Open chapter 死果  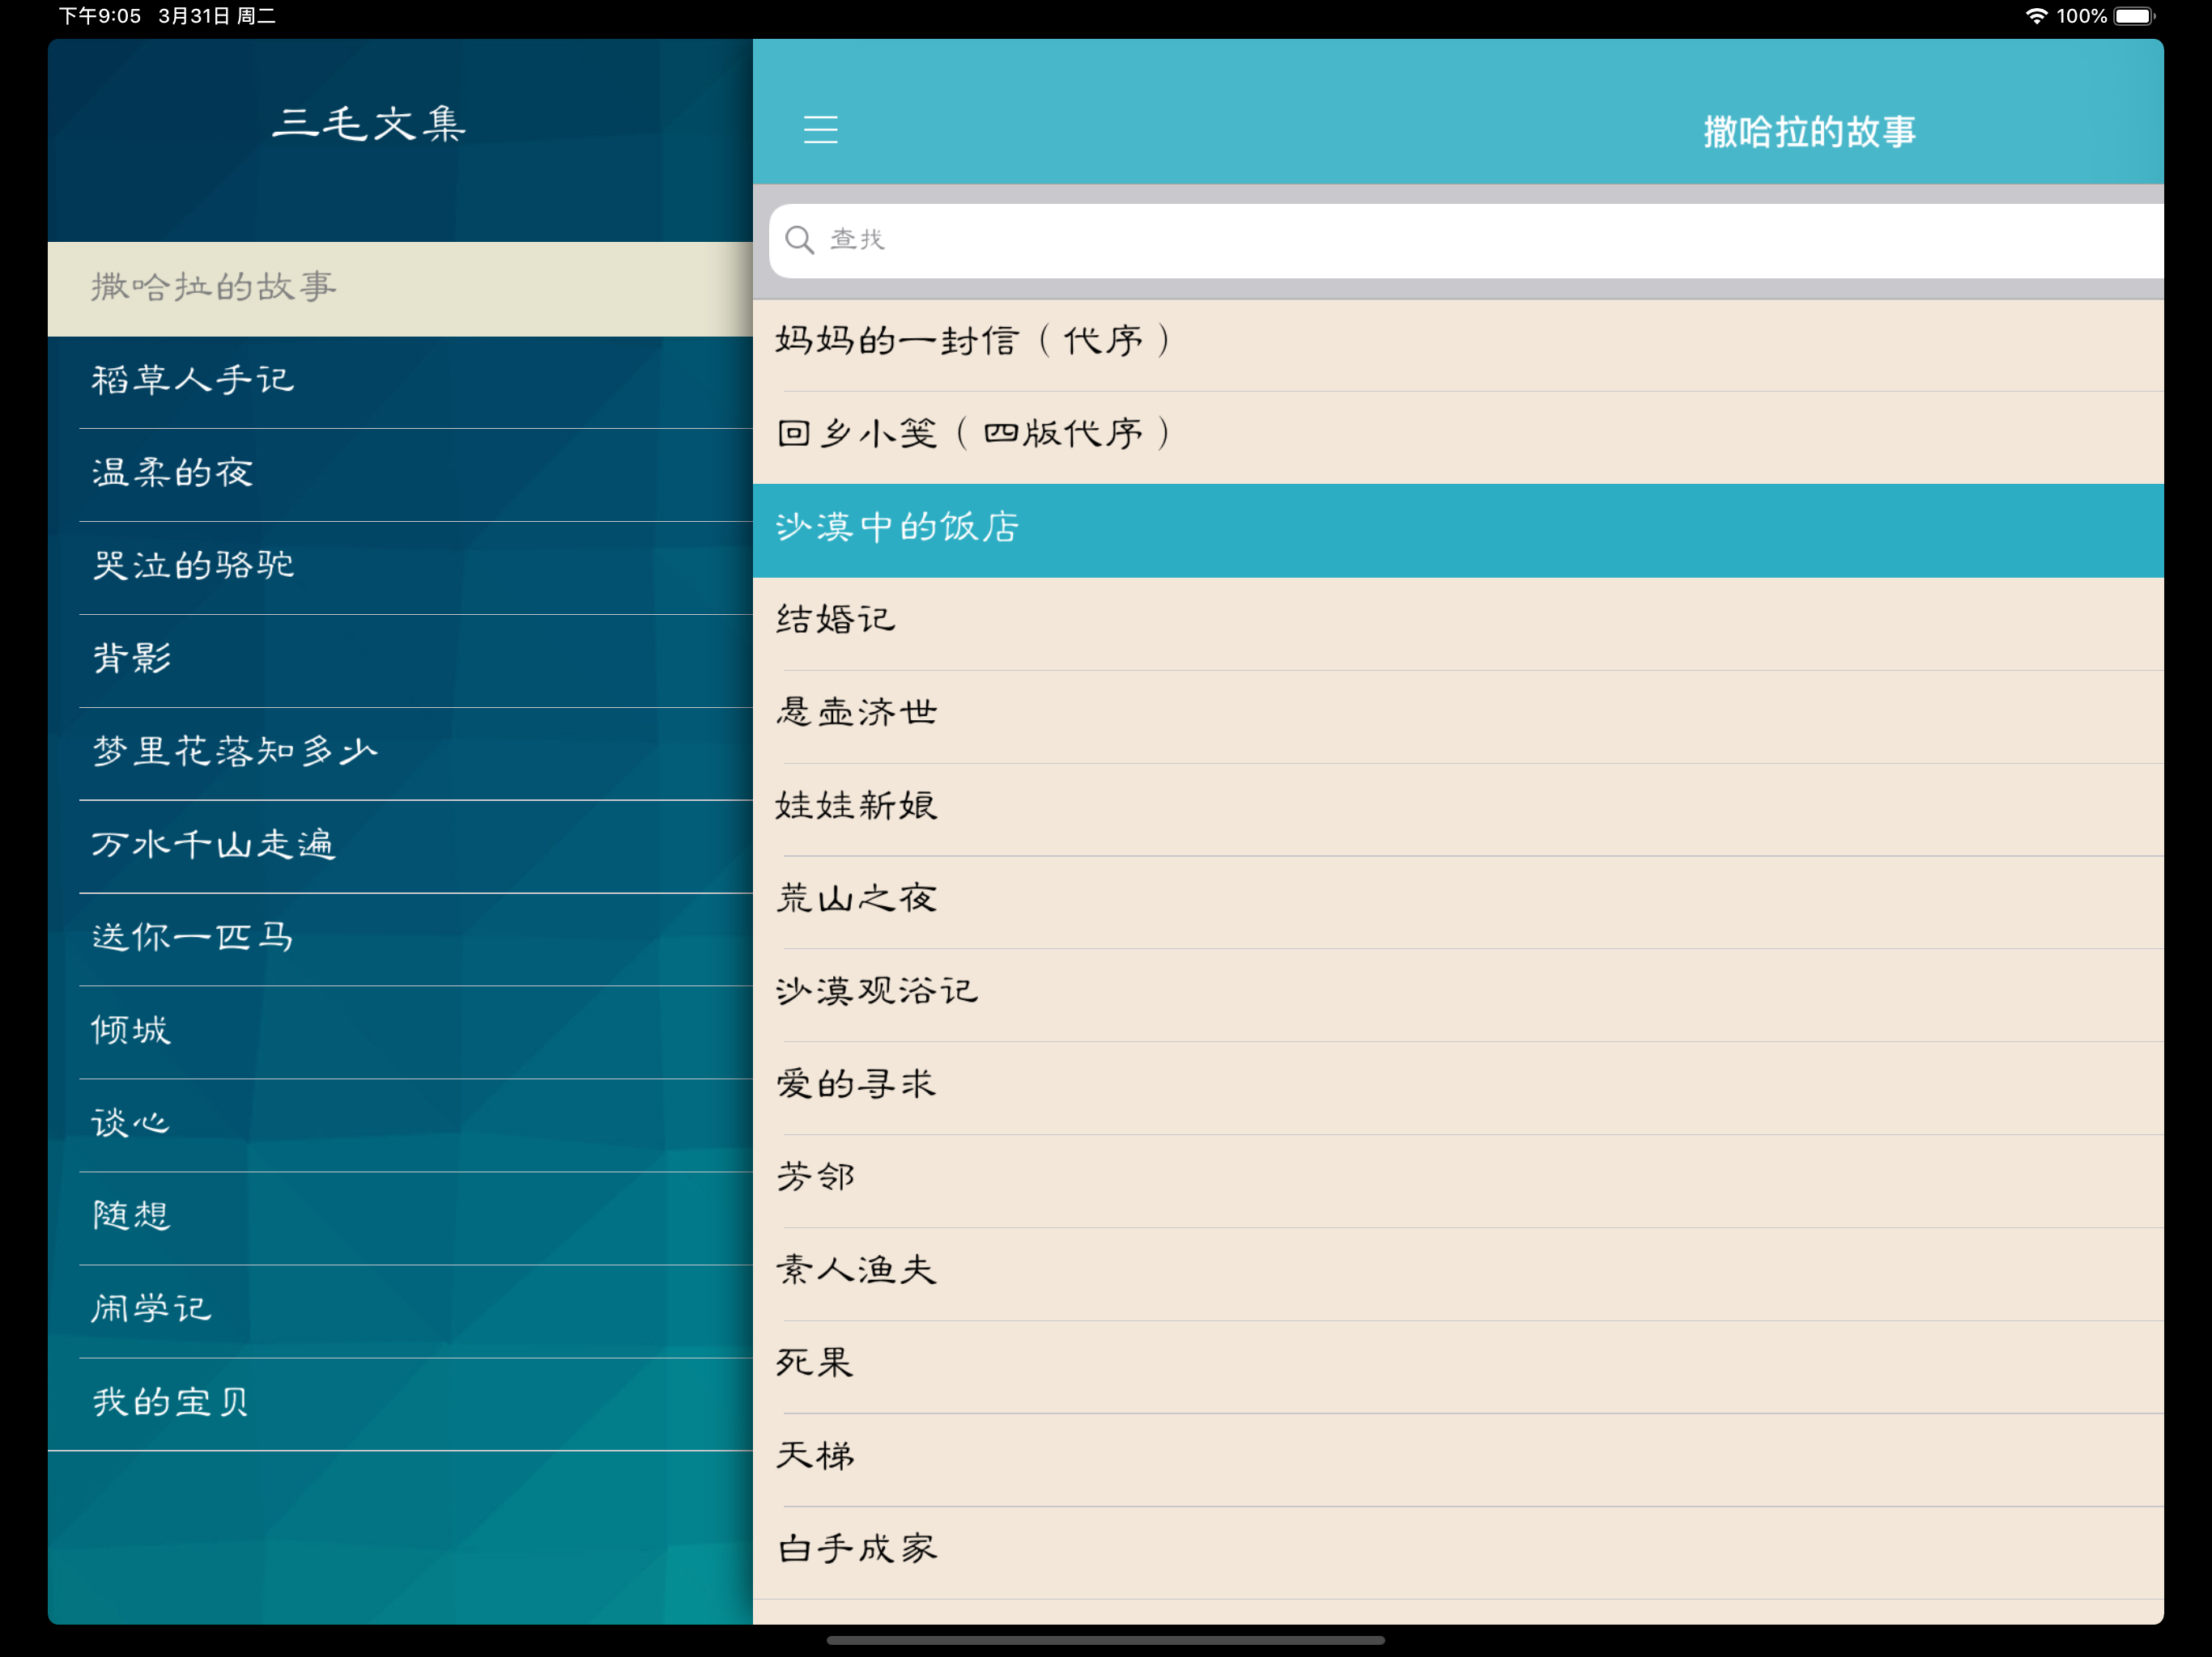(1458, 1367)
